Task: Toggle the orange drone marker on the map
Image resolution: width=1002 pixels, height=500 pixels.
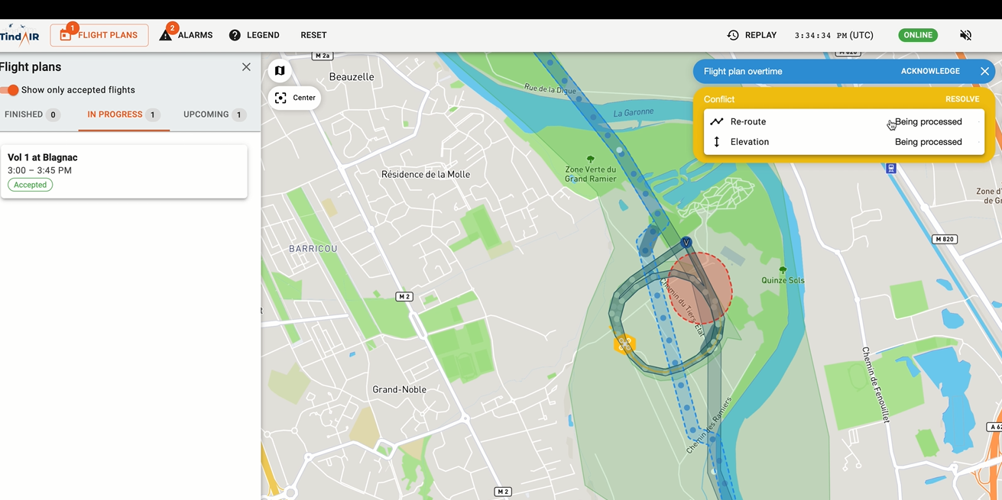Action: click(x=624, y=344)
